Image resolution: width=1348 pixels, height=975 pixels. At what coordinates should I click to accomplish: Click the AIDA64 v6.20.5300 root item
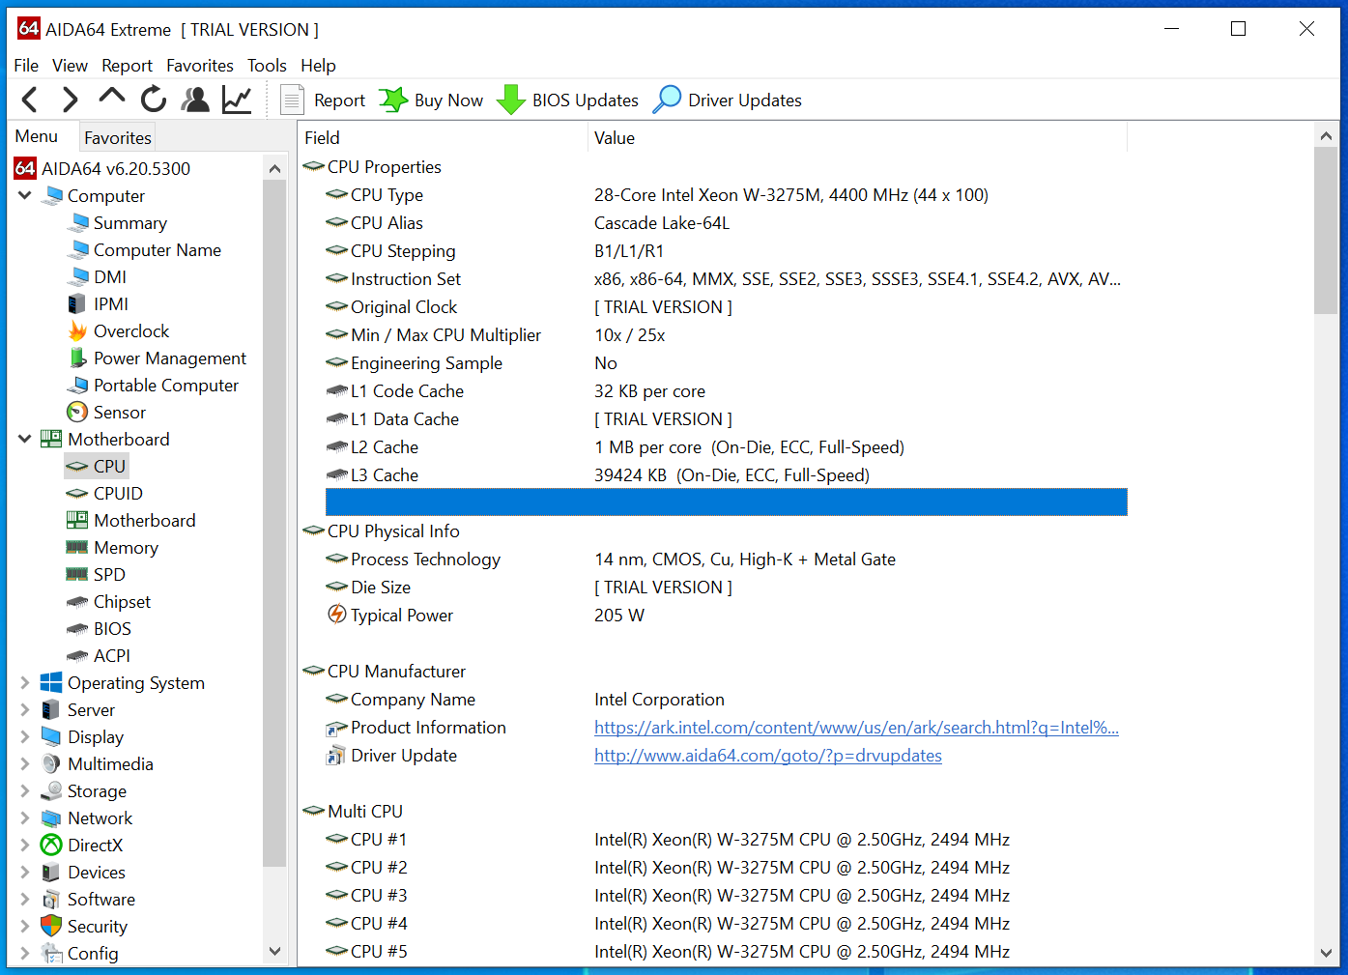(102, 168)
